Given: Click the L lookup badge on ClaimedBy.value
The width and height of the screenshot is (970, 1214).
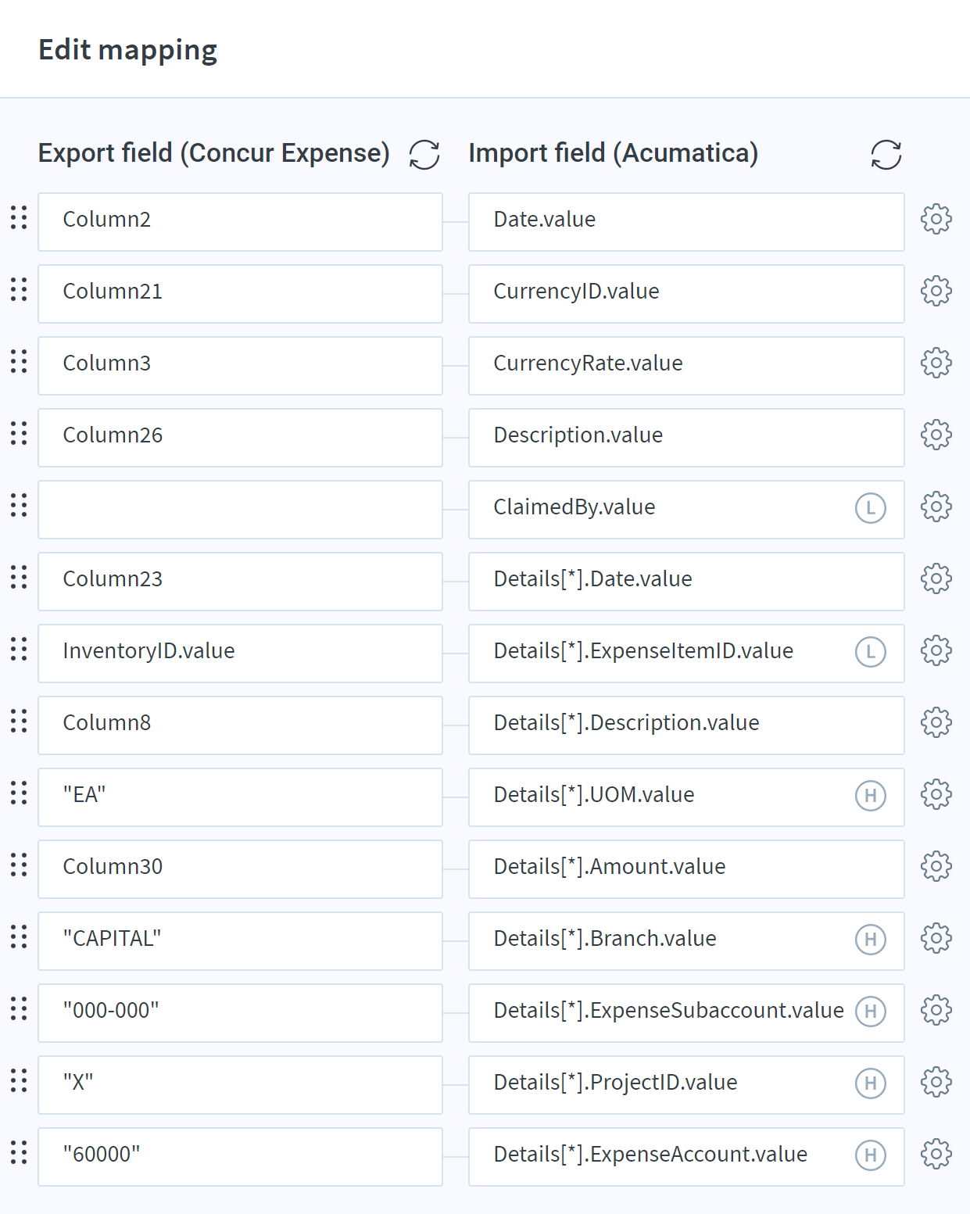Looking at the screenshot, I should 871,508.
